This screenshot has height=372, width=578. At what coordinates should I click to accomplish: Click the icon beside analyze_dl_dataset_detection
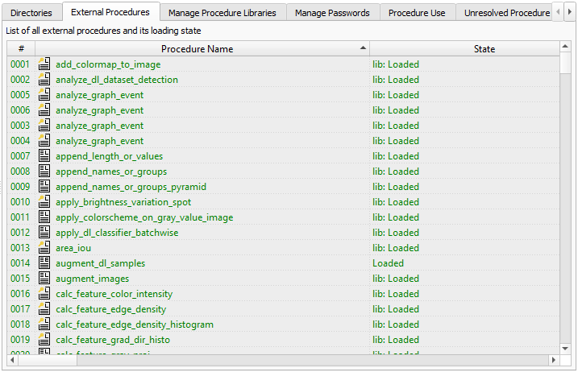44,80
